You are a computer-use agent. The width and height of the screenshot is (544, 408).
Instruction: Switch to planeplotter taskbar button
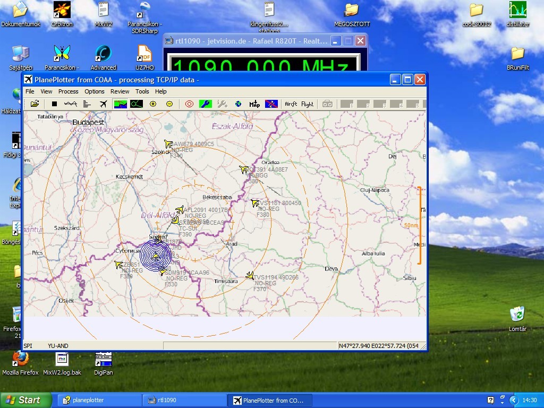[98, 401]
